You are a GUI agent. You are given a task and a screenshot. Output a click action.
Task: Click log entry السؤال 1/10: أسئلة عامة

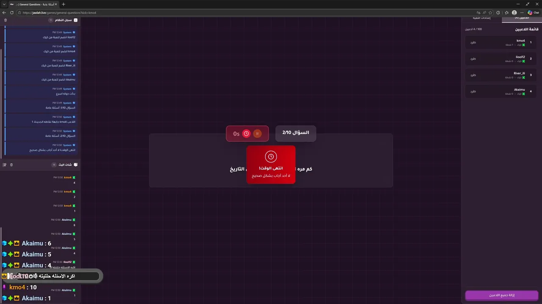tap(40, 105)
